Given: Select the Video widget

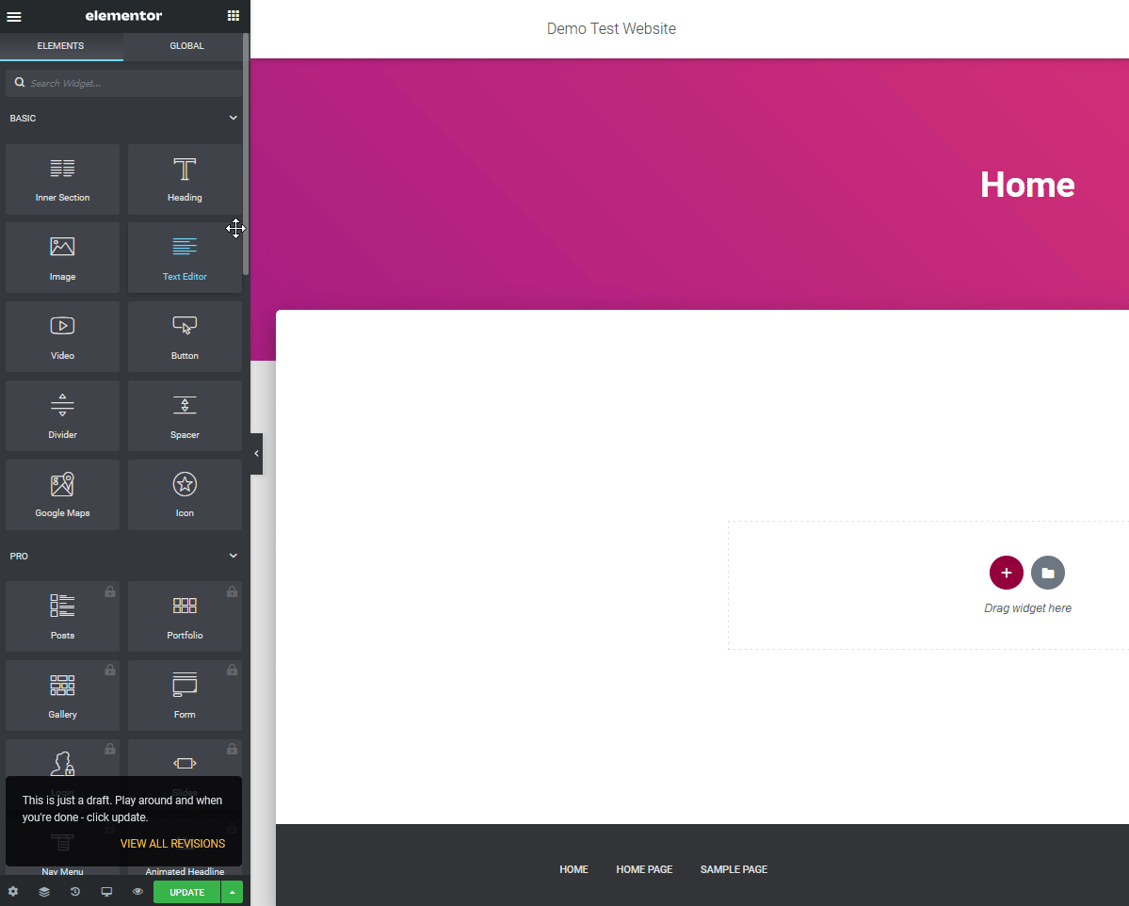Looking at the screenshot, I should [63, 337].
